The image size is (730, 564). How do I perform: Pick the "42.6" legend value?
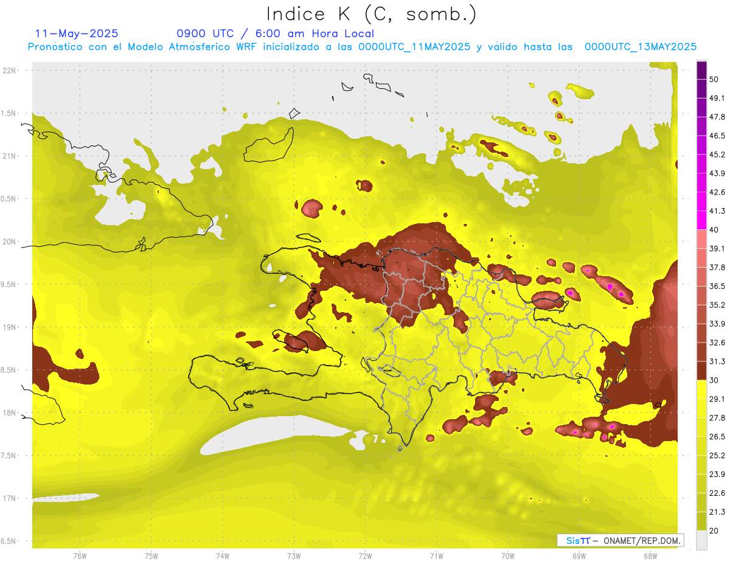tap(717, 192)
